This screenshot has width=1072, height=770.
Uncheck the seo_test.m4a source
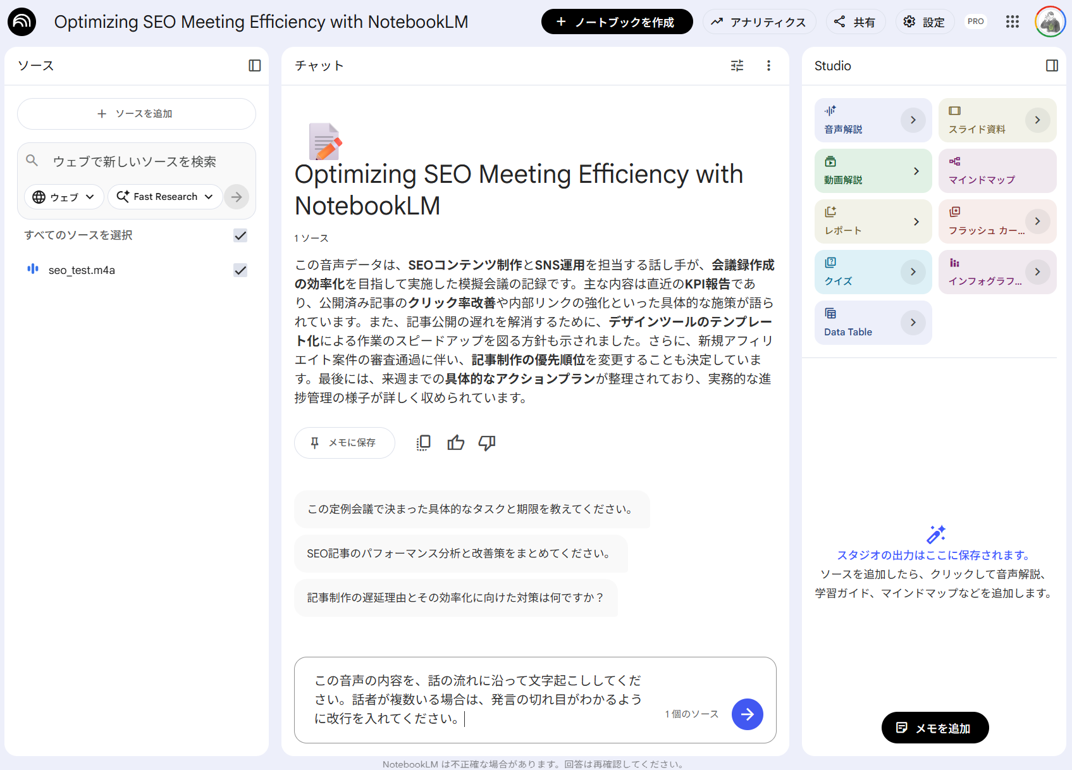(240, 270)
